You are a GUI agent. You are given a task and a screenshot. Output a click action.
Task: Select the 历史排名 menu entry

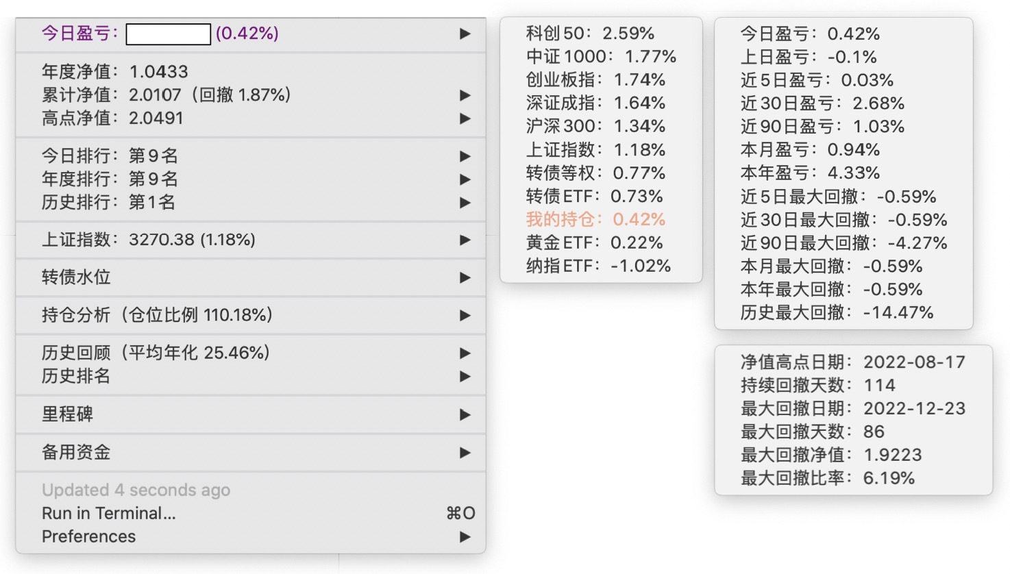point(76,376)
